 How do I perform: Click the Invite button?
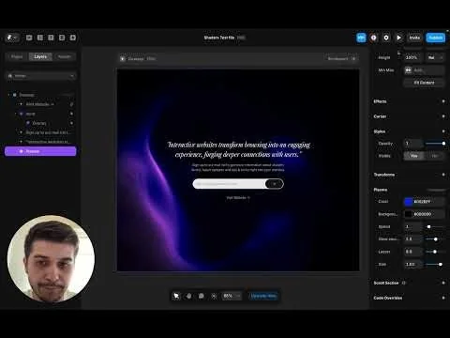coord(414,38)
